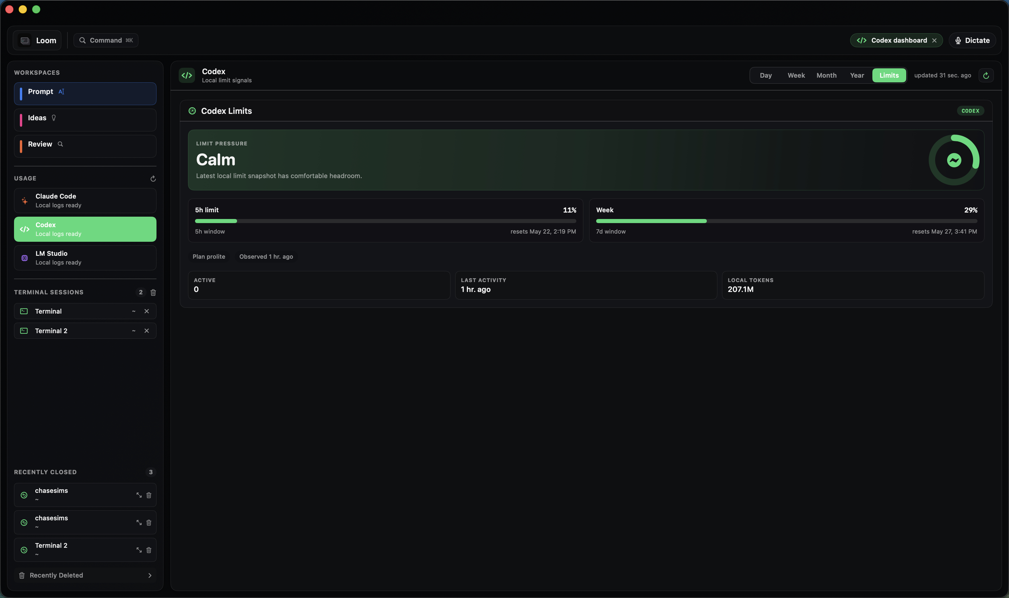The width and height of the screenshot is (1009, 598).
Task: Open the Loom app button
Action: 37,40
